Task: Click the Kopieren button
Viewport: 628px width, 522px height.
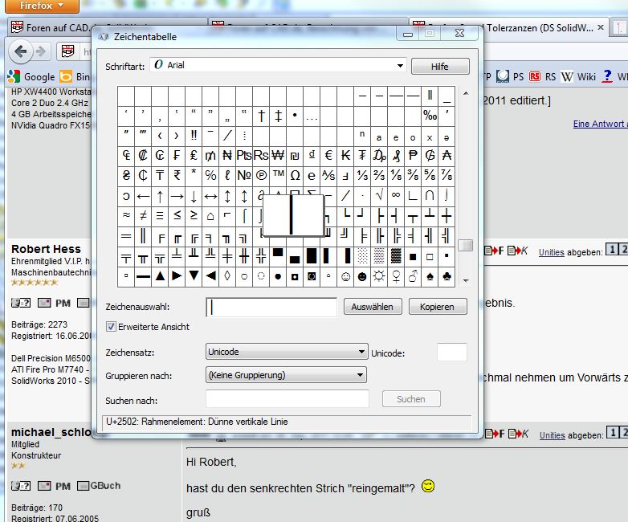Action: point(438,307)
